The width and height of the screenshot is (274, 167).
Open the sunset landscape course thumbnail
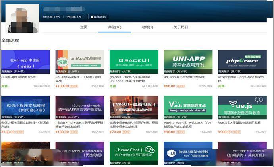25,153
